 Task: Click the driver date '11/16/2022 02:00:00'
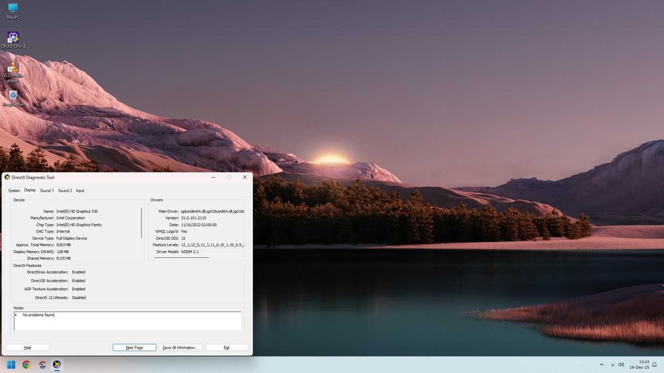199,225
